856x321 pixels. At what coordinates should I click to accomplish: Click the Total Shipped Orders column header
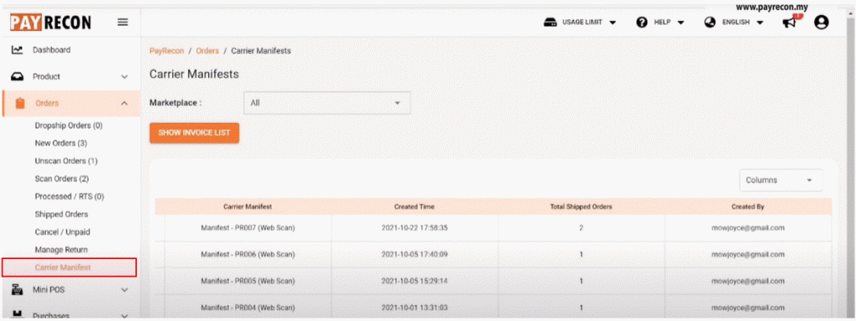tap(582, 207)
